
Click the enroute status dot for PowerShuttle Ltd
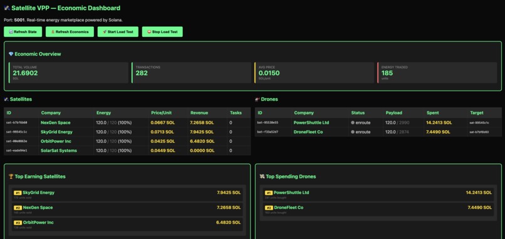[353, 123]
